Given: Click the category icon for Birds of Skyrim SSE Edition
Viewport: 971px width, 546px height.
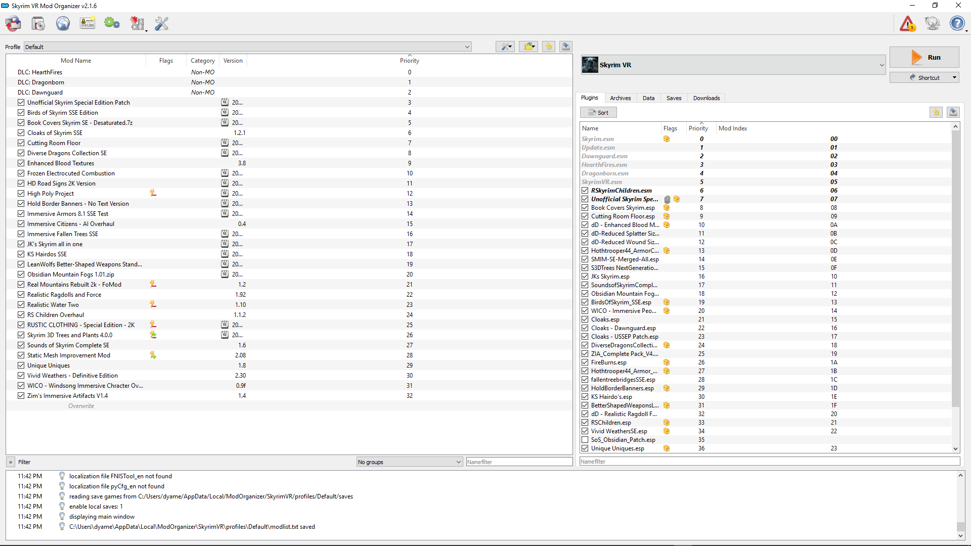Looking at the screenshot, I should tap(225, 112).
